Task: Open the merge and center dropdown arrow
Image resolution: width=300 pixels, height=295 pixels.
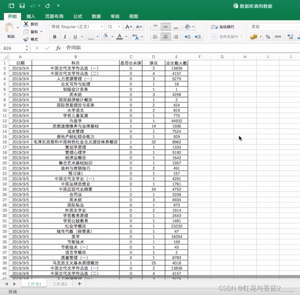Action: click(241, 36)
